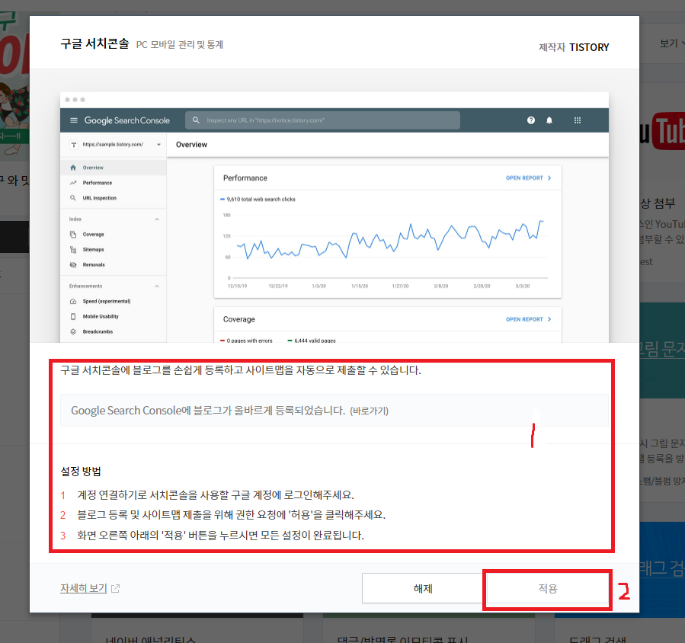Open the 자세히 보기 link
Screen dimensions: 685x643
click(x=84, y=588)
